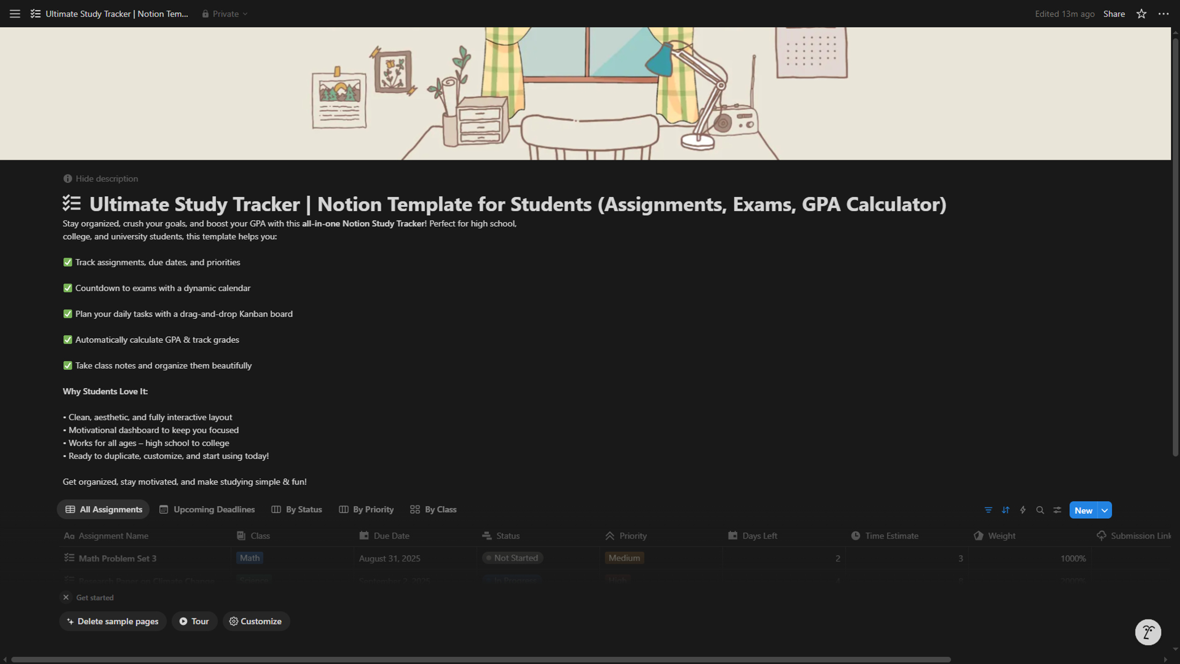The image size is (1180, 664).
Task: Open the Math Problem Set 3 assignment
Action: click(x=118, y=558)
